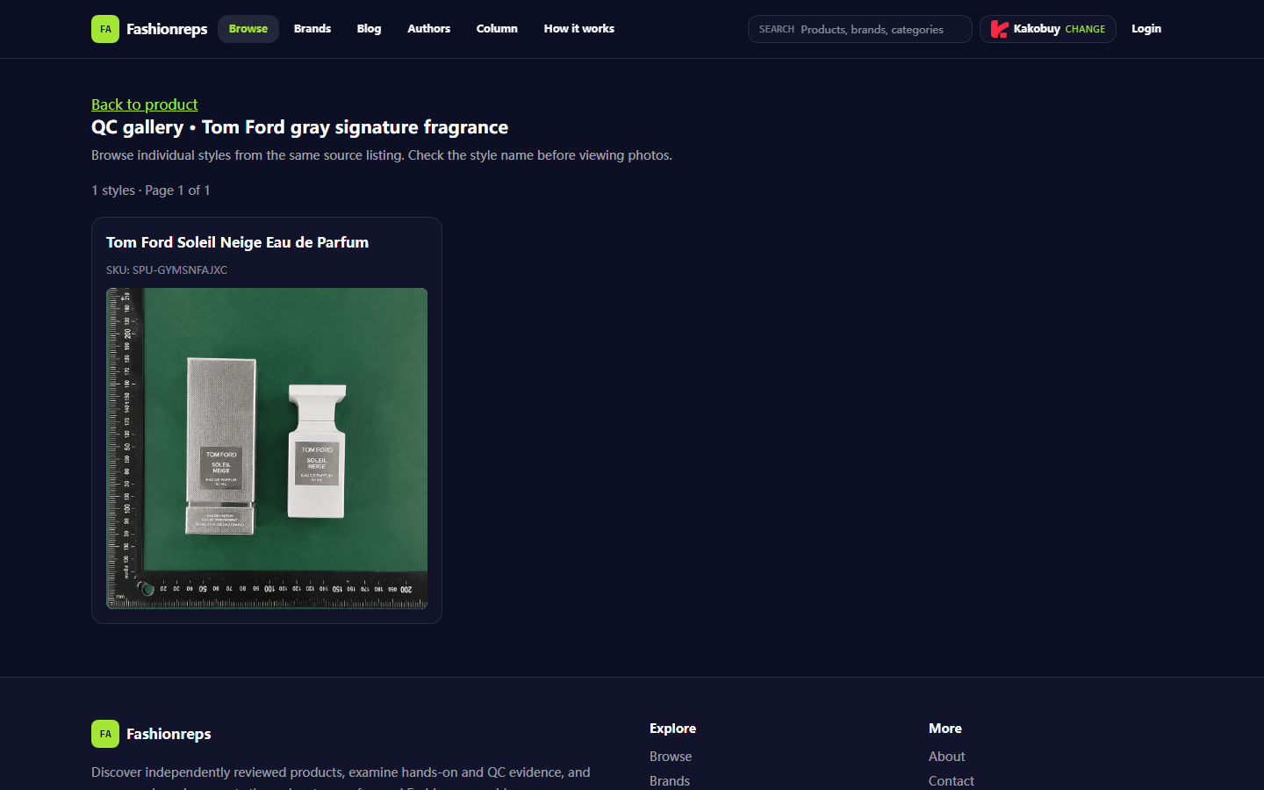Click the green FA logo icon in header
The width and height of the screenshot is (1264, 790).
point(105,29)
